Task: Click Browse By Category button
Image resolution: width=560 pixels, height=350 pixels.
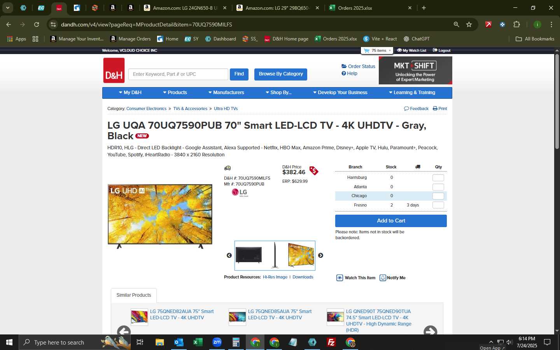Action: click(281, 74)
